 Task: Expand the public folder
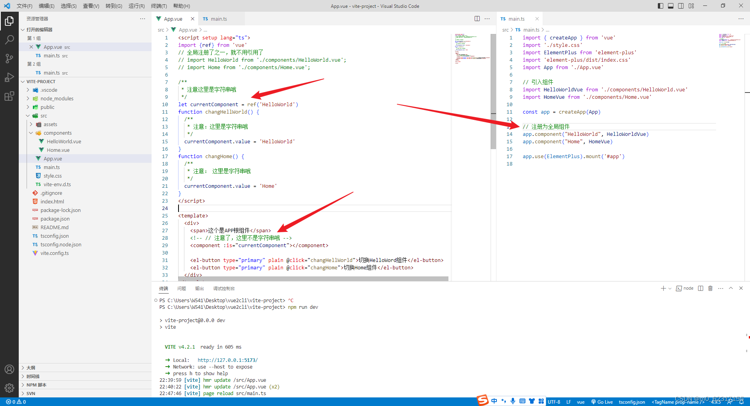(x=28, y=107)
